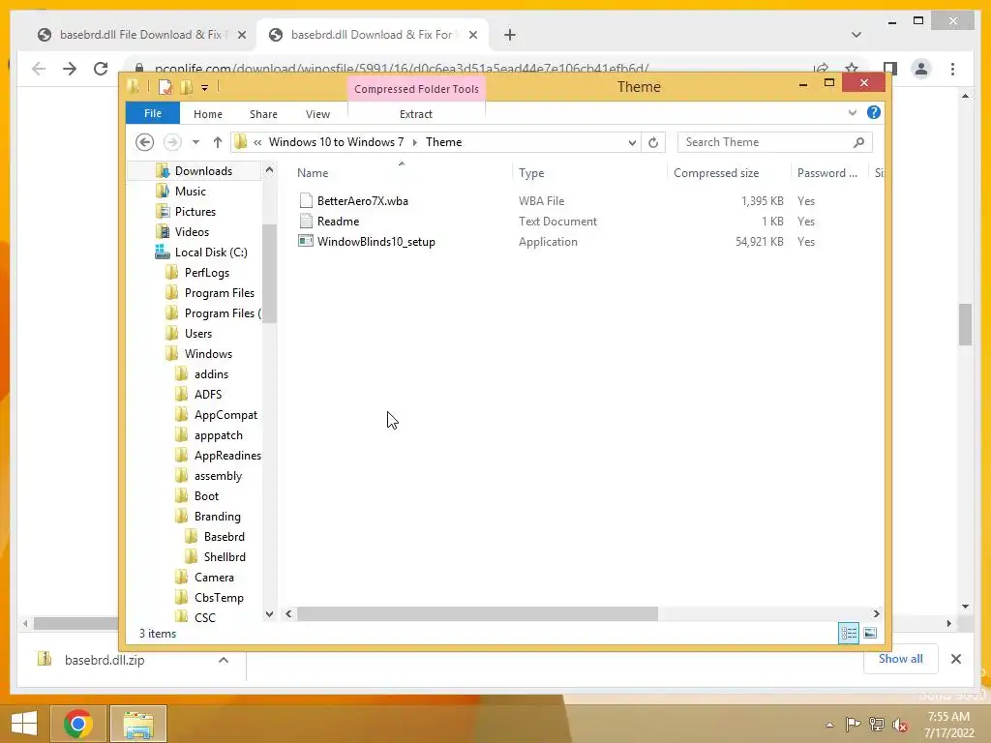
Task: Switch to the Home ribbon tab
Action: point(207,114)
